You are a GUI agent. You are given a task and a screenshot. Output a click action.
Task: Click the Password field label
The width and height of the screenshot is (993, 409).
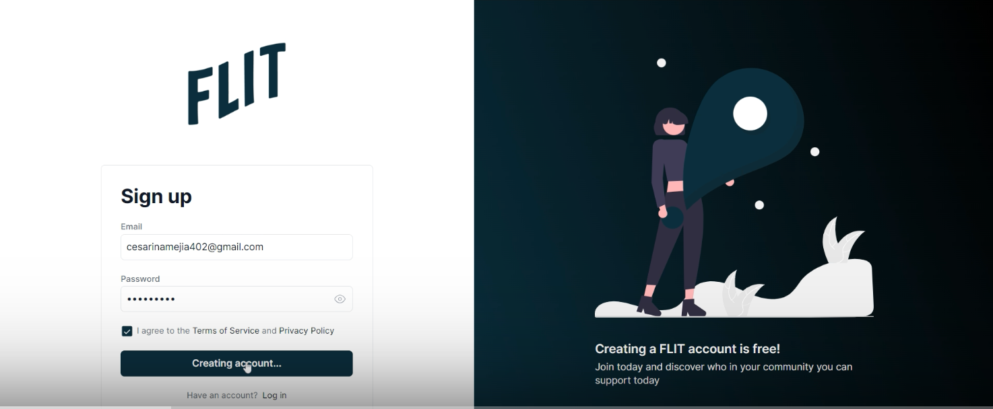tap(140, 279)
